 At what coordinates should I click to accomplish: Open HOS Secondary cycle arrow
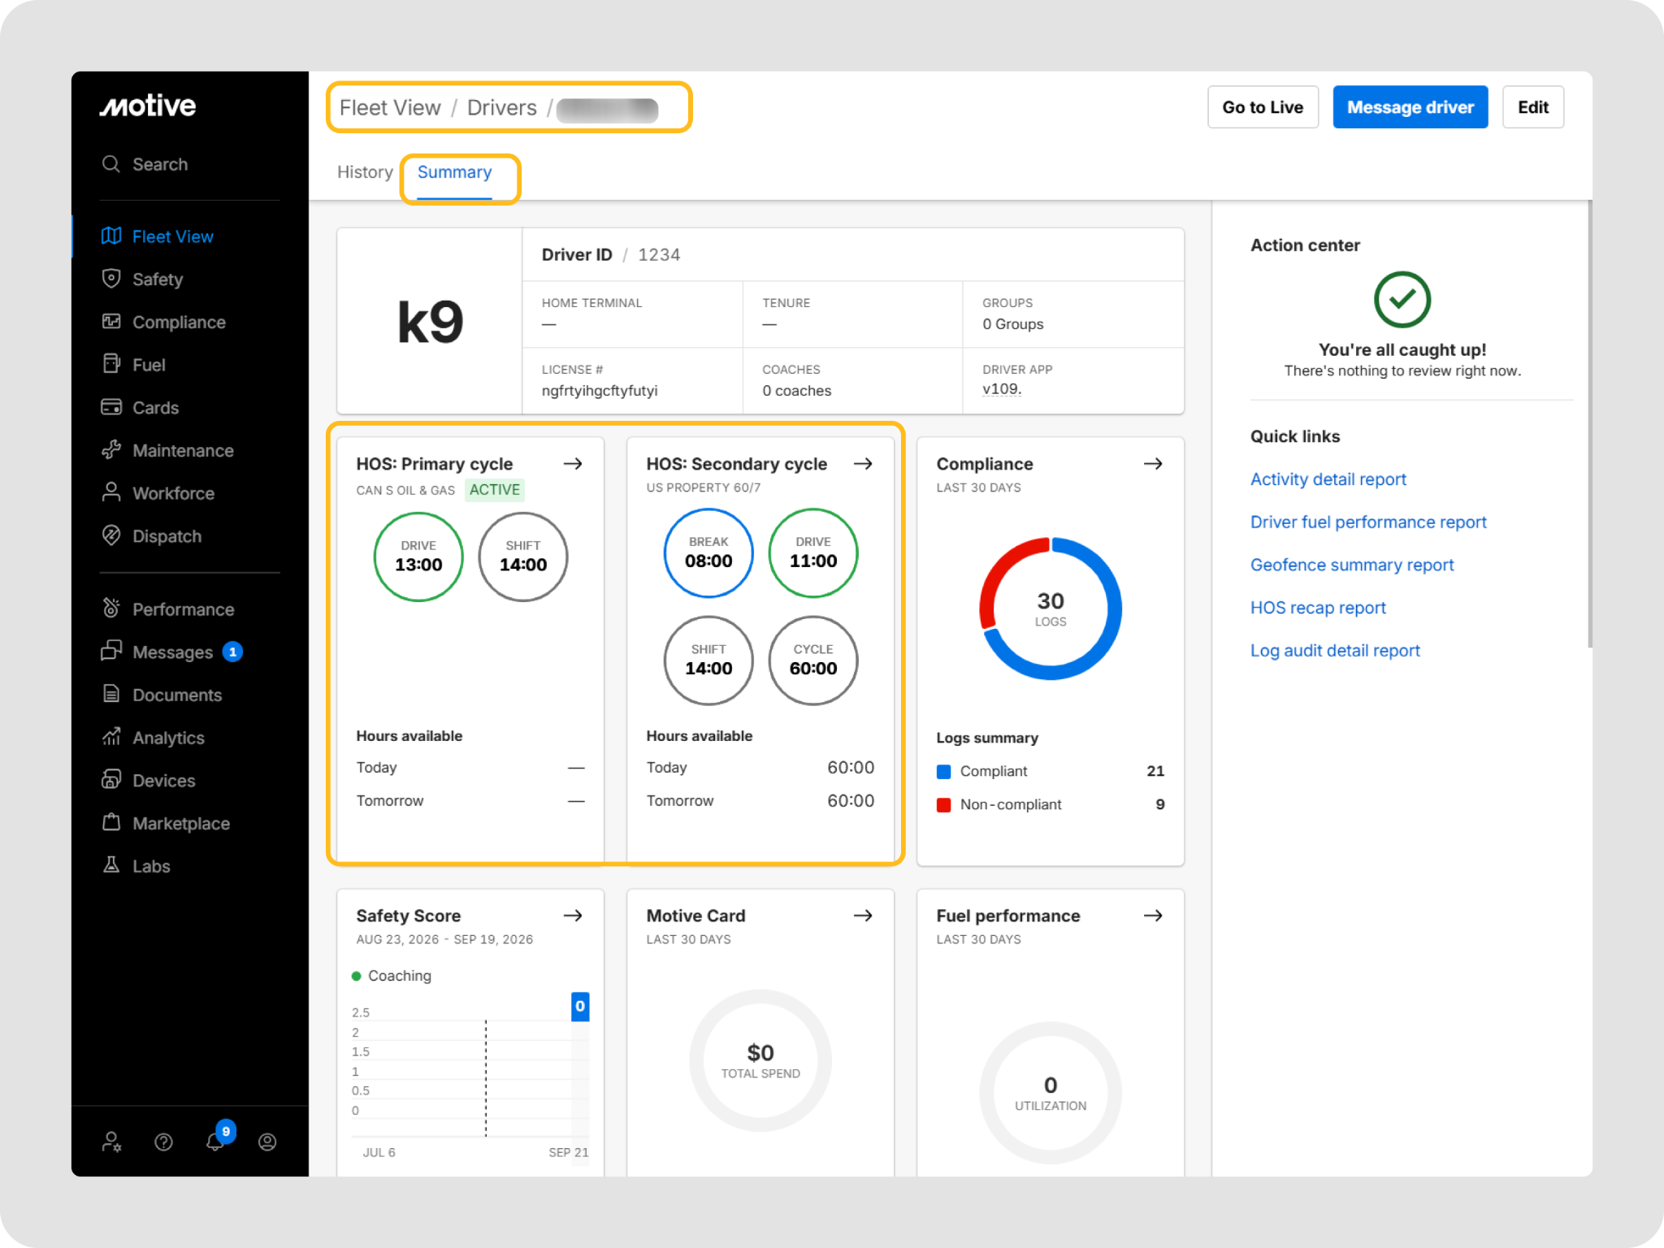tap(864, 463)
